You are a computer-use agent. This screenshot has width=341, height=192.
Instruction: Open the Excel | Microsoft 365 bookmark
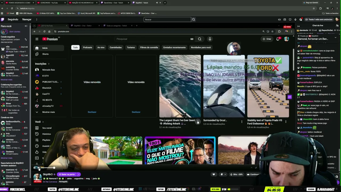86,13
